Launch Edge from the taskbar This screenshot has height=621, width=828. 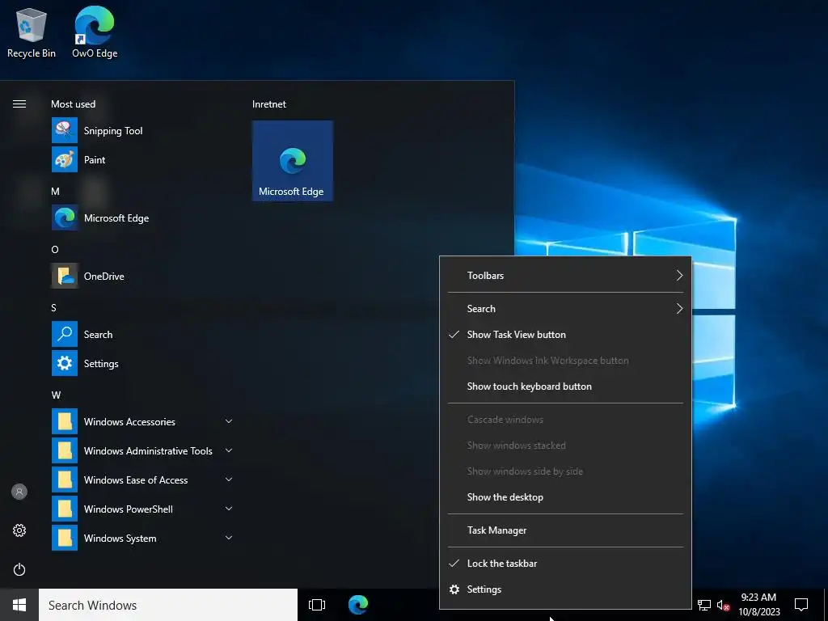click(358, 605)
